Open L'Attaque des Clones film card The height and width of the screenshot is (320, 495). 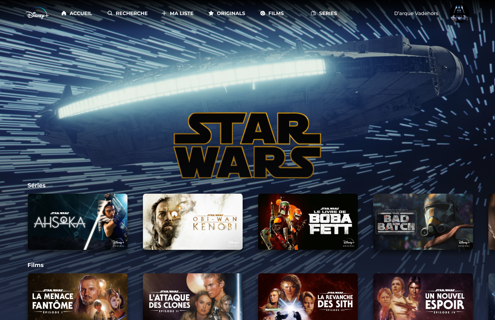click(x=193, y=297)
